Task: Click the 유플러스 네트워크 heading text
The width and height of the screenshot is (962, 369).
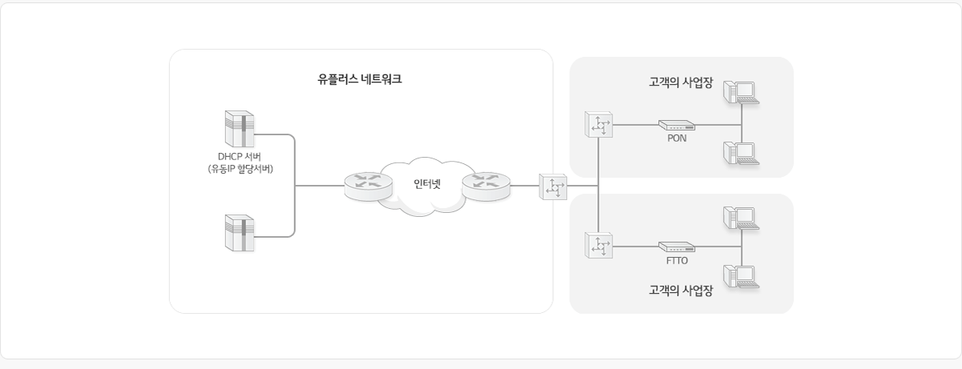Action: click(x=360, y=80)
